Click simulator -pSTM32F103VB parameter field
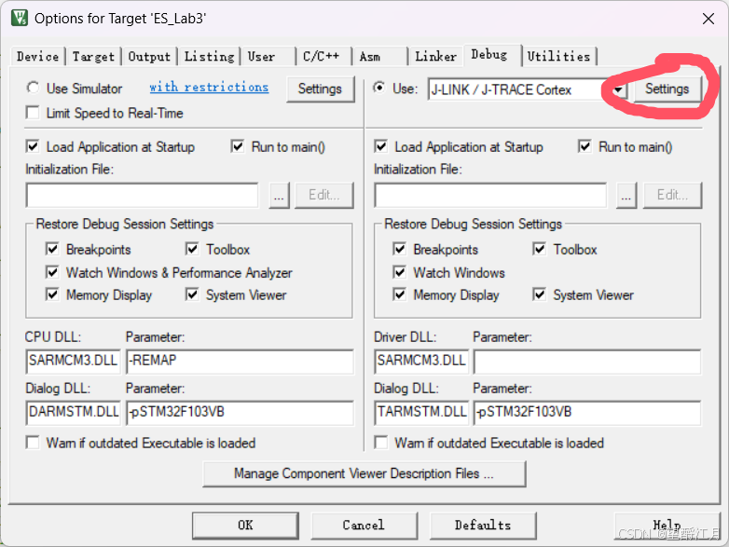729x547 pixels. pos(240,412)
